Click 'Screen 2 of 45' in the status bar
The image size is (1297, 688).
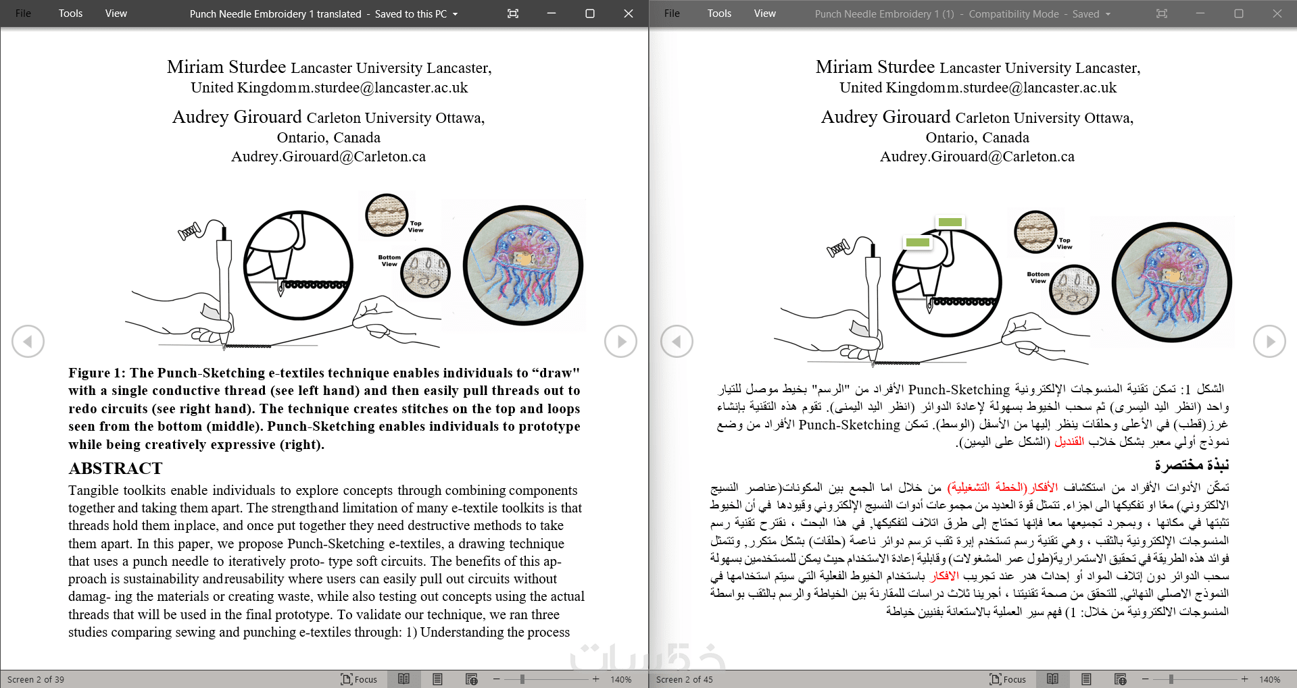tap(685, 679)
